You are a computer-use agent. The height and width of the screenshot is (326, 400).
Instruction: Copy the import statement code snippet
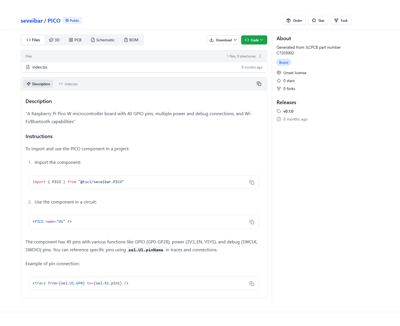click(252, 182)
